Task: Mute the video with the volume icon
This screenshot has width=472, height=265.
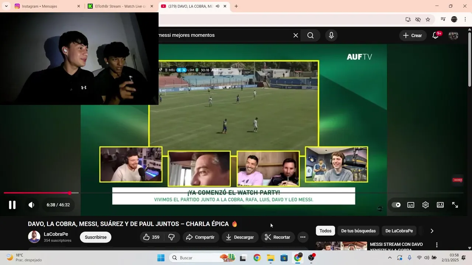Action: click(31, 205)
